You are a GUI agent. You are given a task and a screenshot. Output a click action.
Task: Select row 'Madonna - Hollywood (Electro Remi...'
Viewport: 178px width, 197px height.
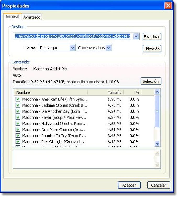(x=84, y=123)
